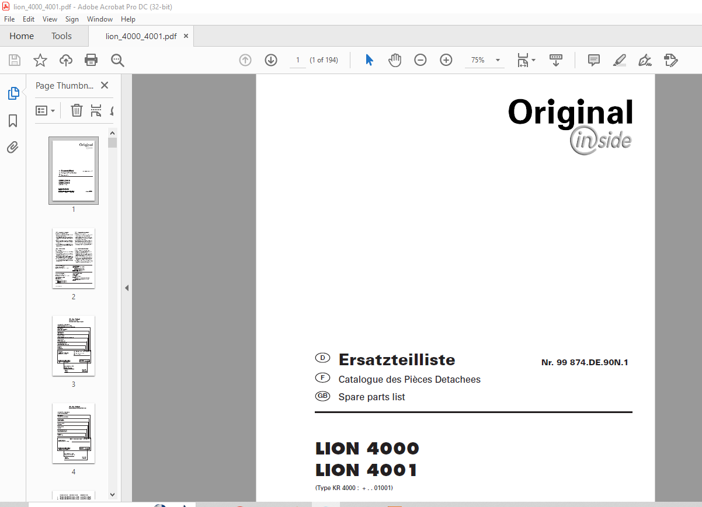Click thumbnails scrollbar down arrow
This screenshot has width=702, height=507.
coord(113,495)
